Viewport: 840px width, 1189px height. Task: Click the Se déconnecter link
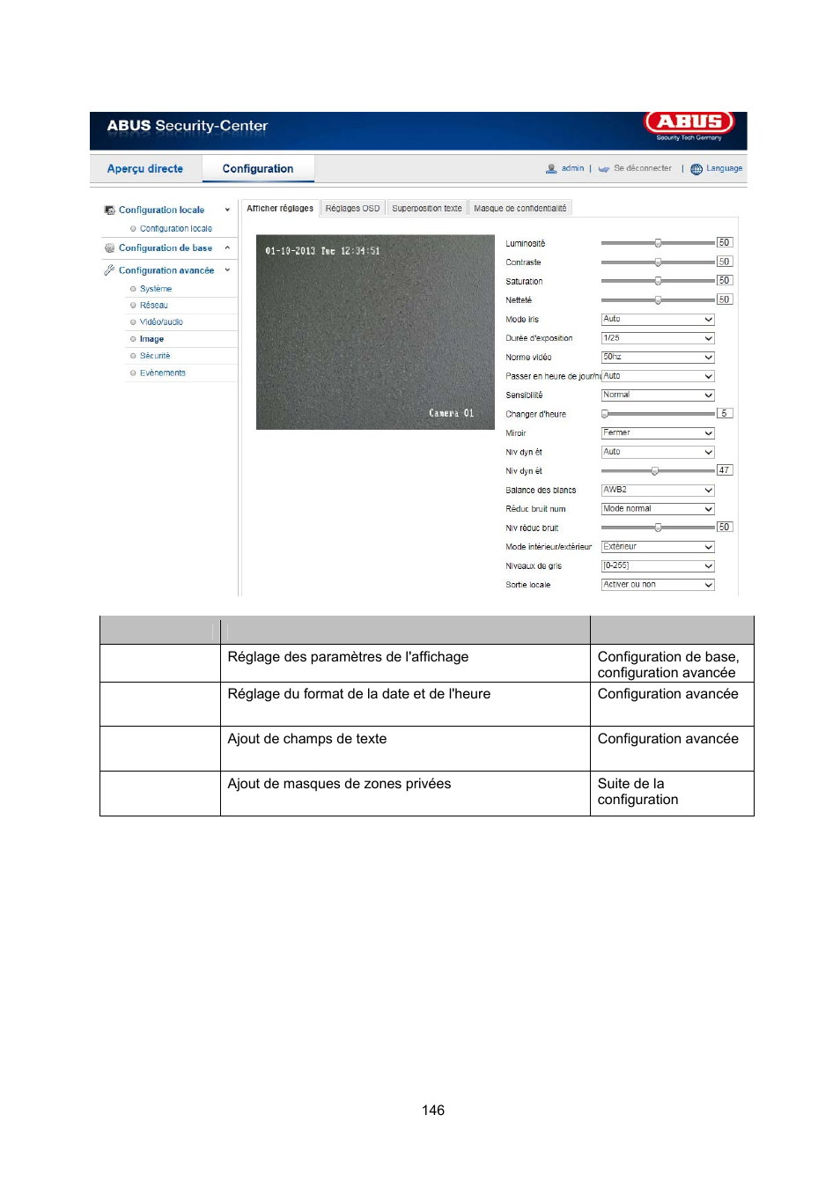tap(643, 168)
